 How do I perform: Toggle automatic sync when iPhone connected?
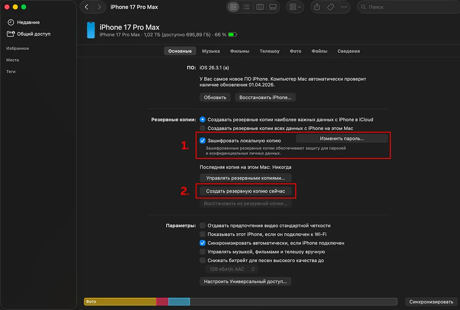tap(203, 243)
